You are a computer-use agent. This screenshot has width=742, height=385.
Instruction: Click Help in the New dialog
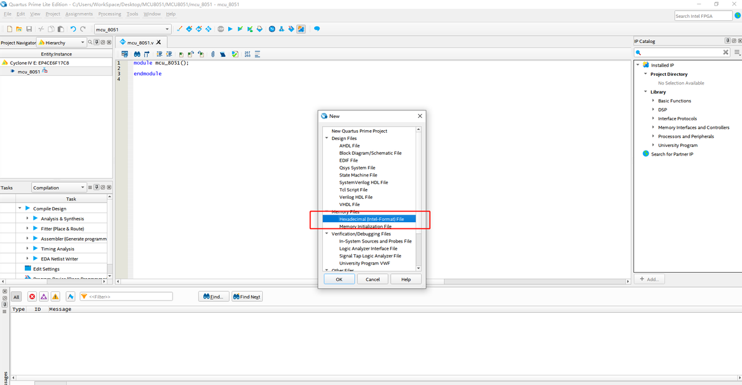406,279
